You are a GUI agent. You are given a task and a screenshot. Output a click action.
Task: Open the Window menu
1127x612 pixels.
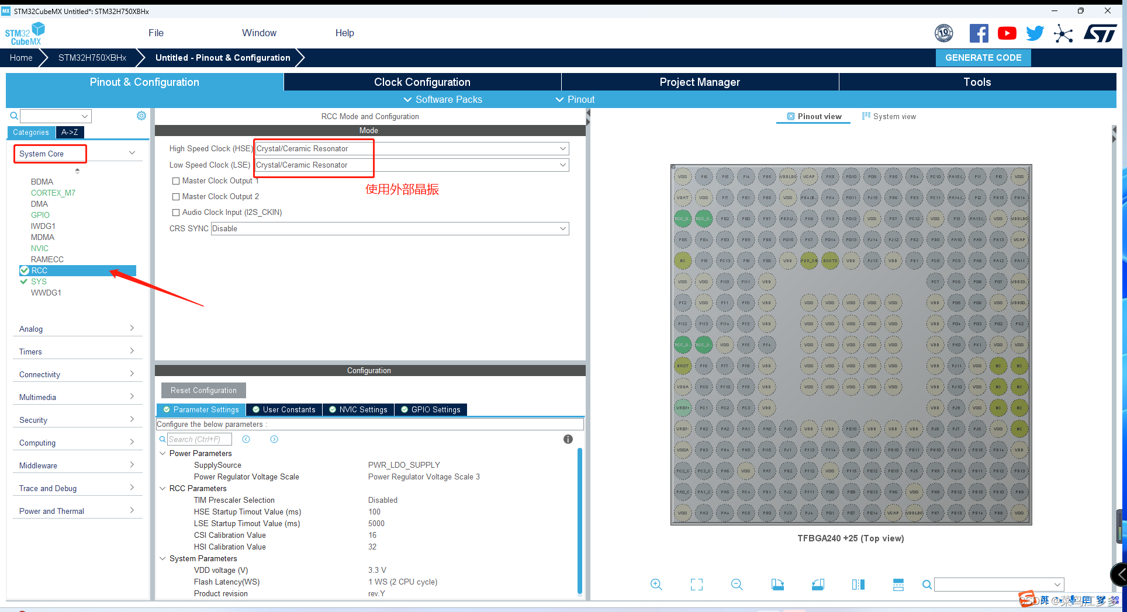coord(259,33)
